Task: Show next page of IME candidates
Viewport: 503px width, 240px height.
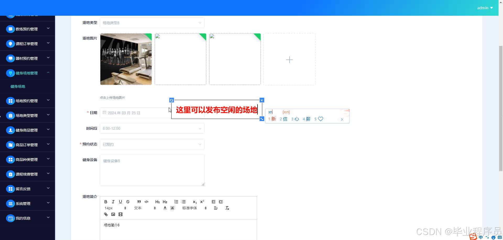Action: [342, 119]
